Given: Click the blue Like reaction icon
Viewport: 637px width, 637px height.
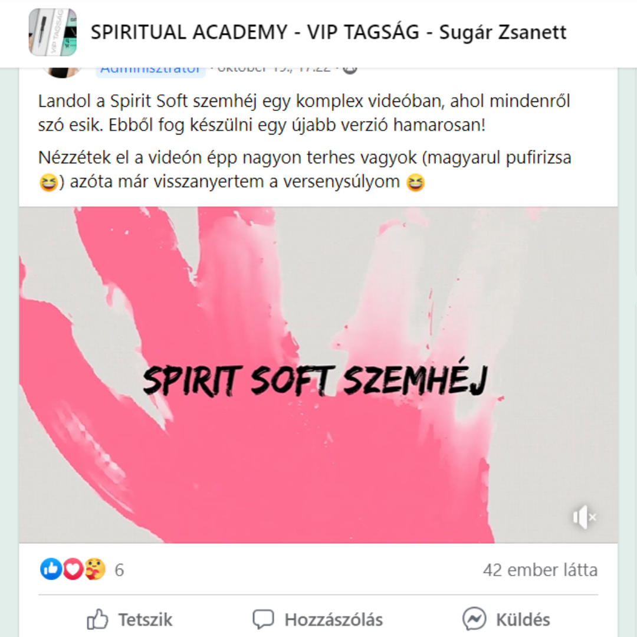Looking at the screenshot, I should click(x=51, y=569).
